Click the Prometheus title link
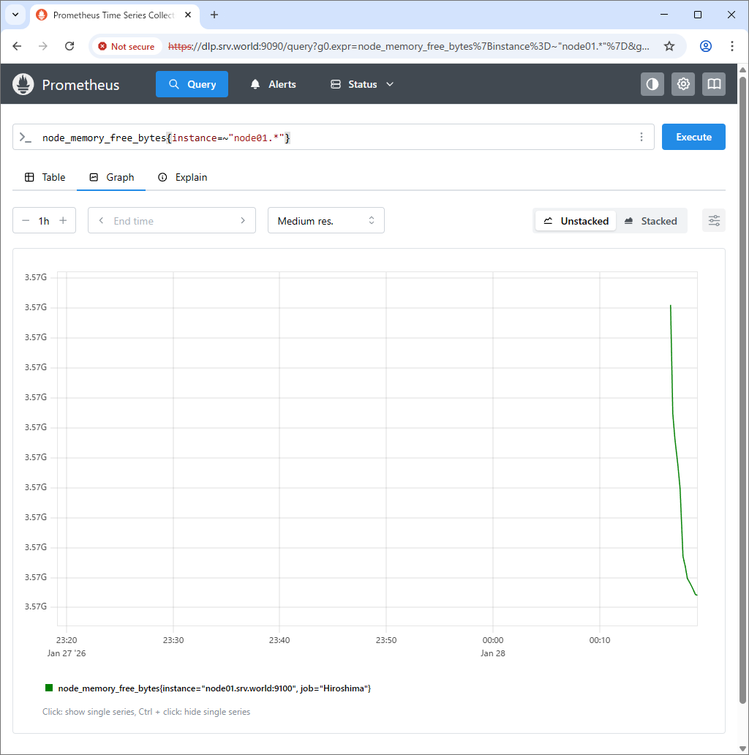This screenshot has width=749, height=755. click(80, 85)
